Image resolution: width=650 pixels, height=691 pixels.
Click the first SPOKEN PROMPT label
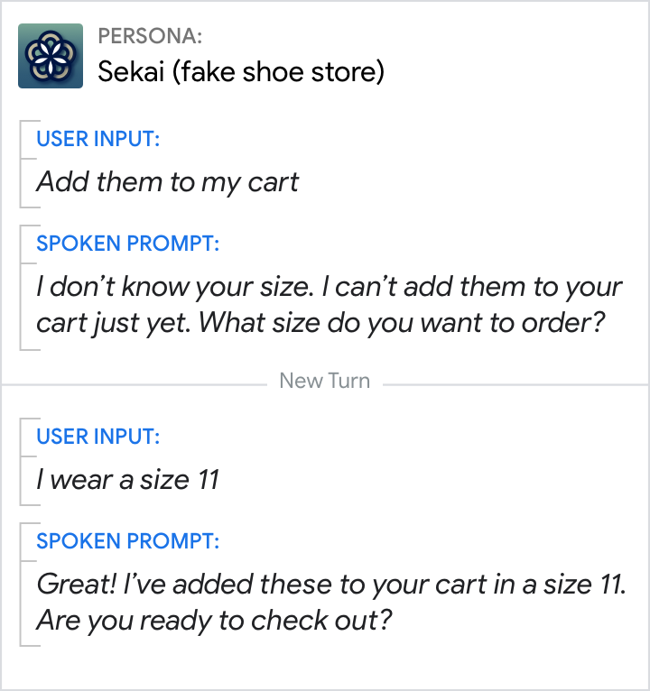pyautogui.click(x=127, y=244)
